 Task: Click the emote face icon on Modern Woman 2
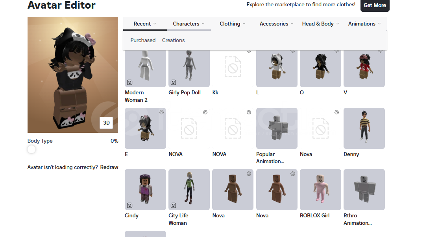(x=129, y=82)
